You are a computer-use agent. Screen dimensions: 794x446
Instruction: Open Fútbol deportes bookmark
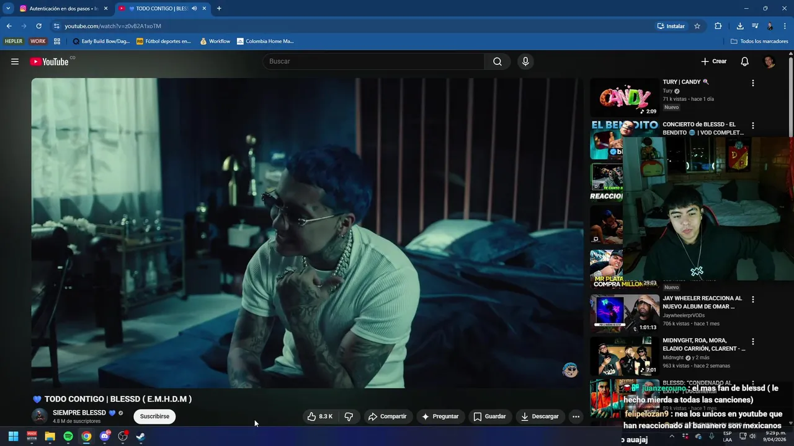[x=164, y=42]
